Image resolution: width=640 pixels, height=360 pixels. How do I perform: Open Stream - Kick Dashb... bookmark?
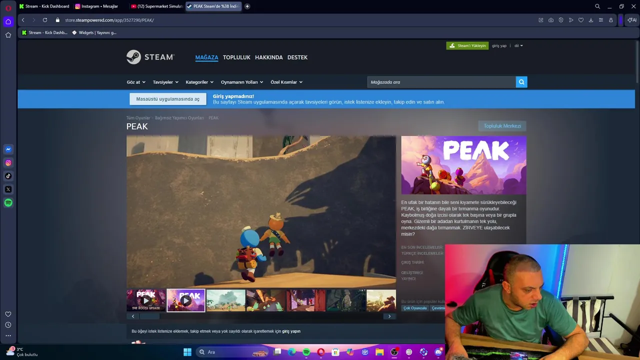(x=44, y=32)
